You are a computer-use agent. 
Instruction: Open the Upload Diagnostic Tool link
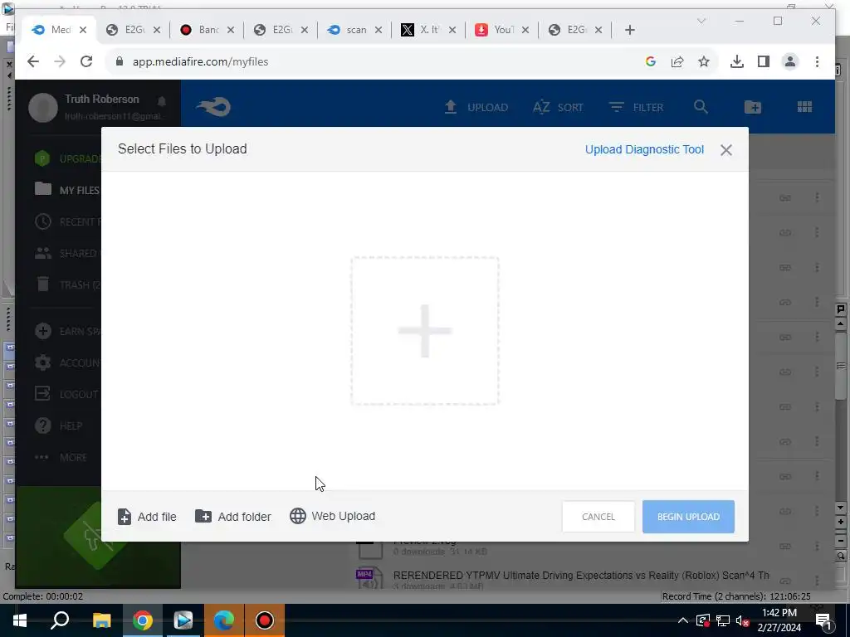click(x=644, y=149)
